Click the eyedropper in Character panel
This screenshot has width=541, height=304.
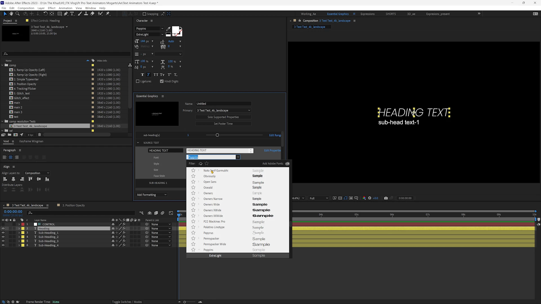168,29
